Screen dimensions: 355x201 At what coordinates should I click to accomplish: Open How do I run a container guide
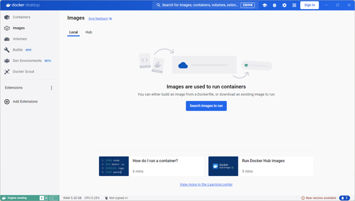tap(151, 166)
